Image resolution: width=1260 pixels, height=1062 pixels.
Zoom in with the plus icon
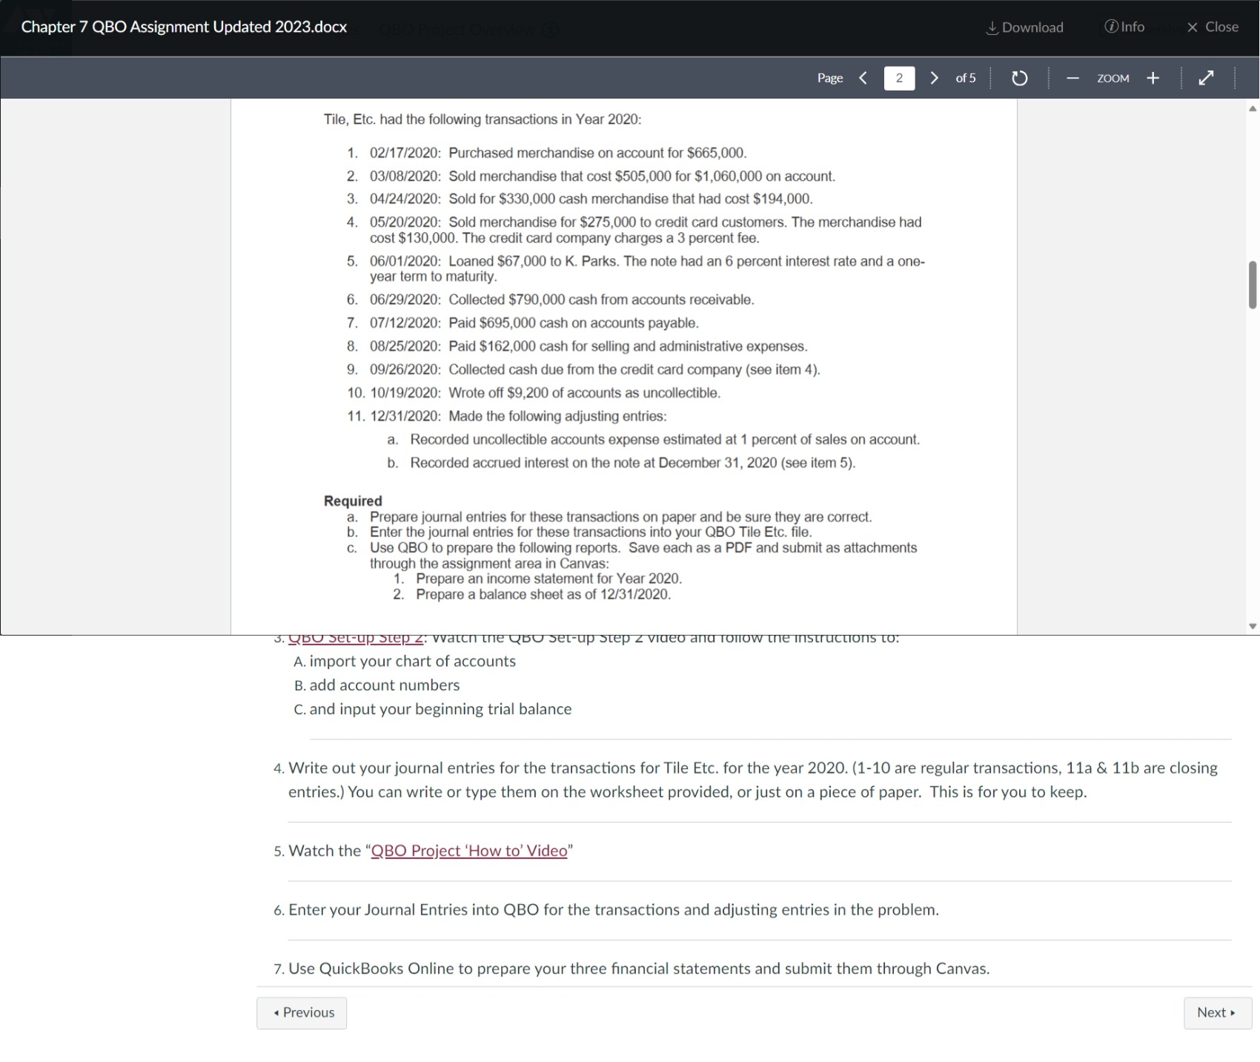pyautogui.click(x=1153, y=78)
